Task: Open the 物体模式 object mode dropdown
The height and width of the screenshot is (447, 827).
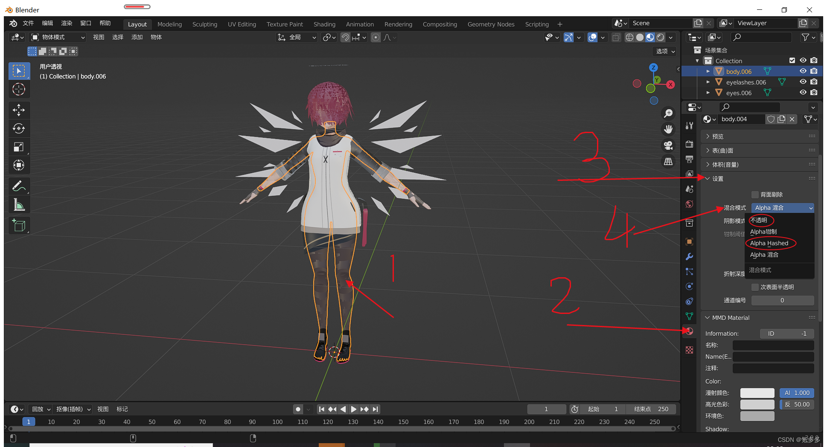Action: [x=58, y=38]
